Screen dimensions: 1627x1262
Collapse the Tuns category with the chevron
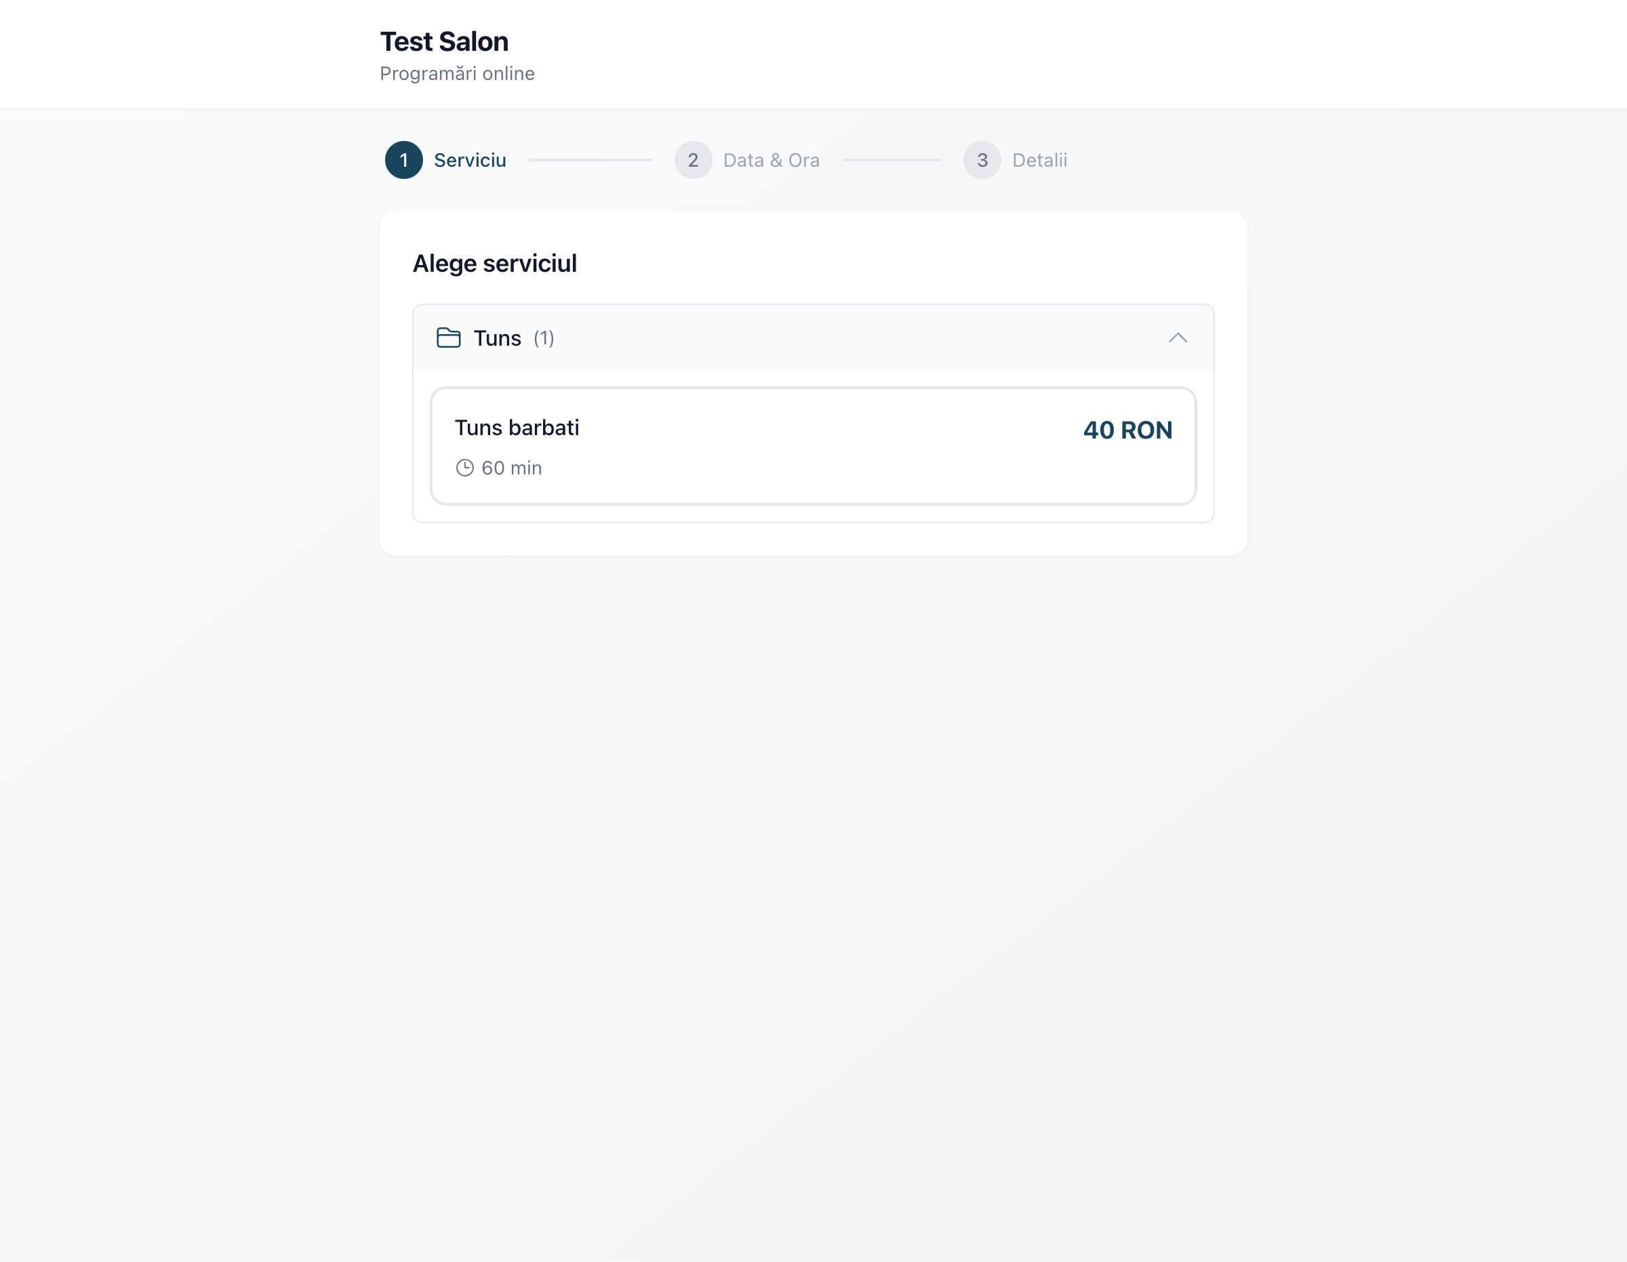[1177, 338]
